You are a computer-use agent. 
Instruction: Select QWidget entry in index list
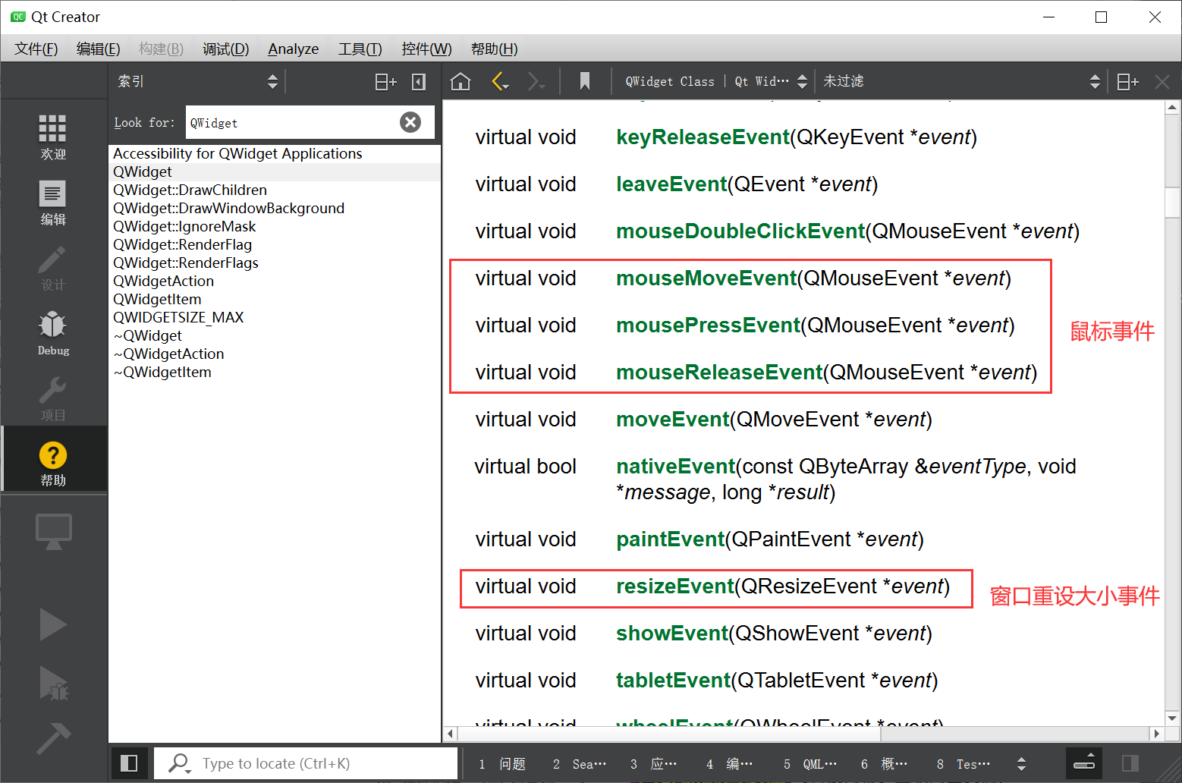[x=275, y=172]
